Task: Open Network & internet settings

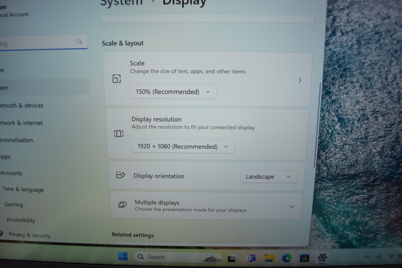Action: [x=21, y=123]
